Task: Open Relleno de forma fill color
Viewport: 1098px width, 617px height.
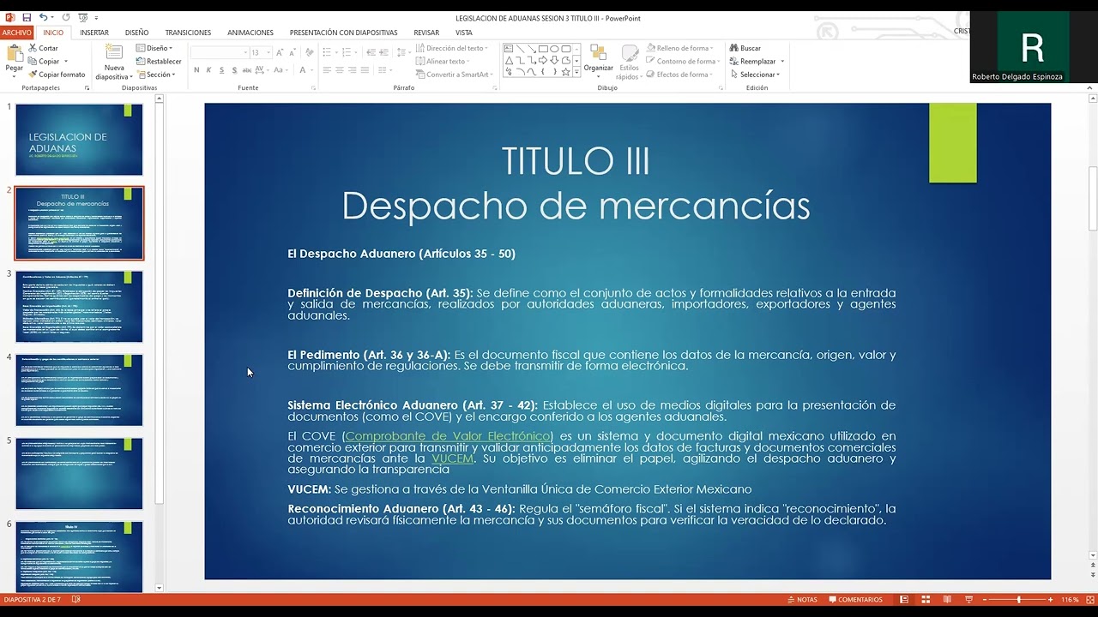Action: click(679, 48)
